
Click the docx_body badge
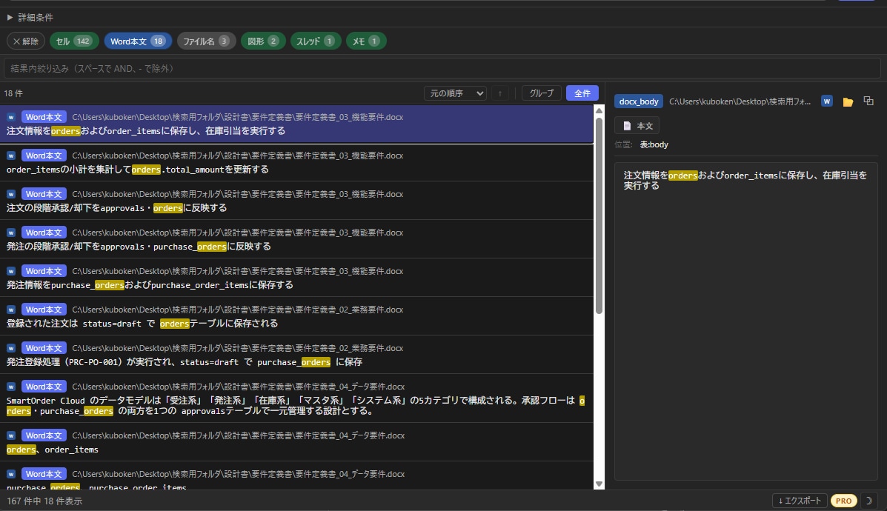tap(639, 101)
